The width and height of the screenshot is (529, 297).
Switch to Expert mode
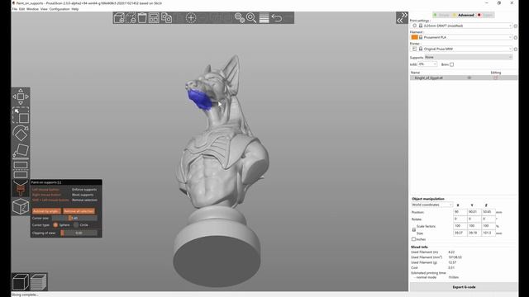[x=485, y=15]
